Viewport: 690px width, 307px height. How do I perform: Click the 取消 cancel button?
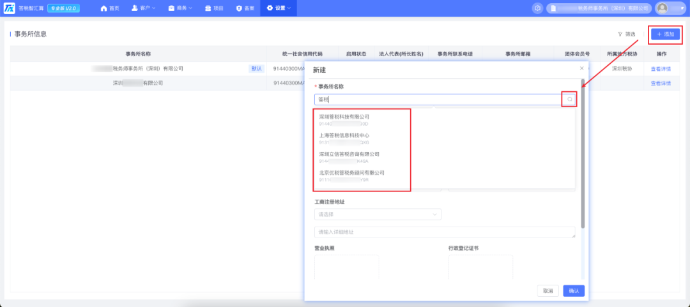coord(548,291)
